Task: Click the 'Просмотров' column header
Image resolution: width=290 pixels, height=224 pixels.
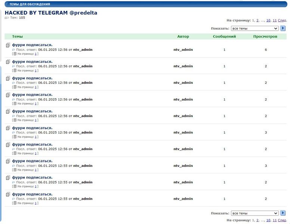Action: click(265, 37)
